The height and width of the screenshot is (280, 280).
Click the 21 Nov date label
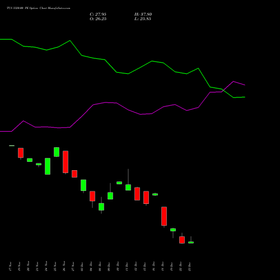coord(37,267)
